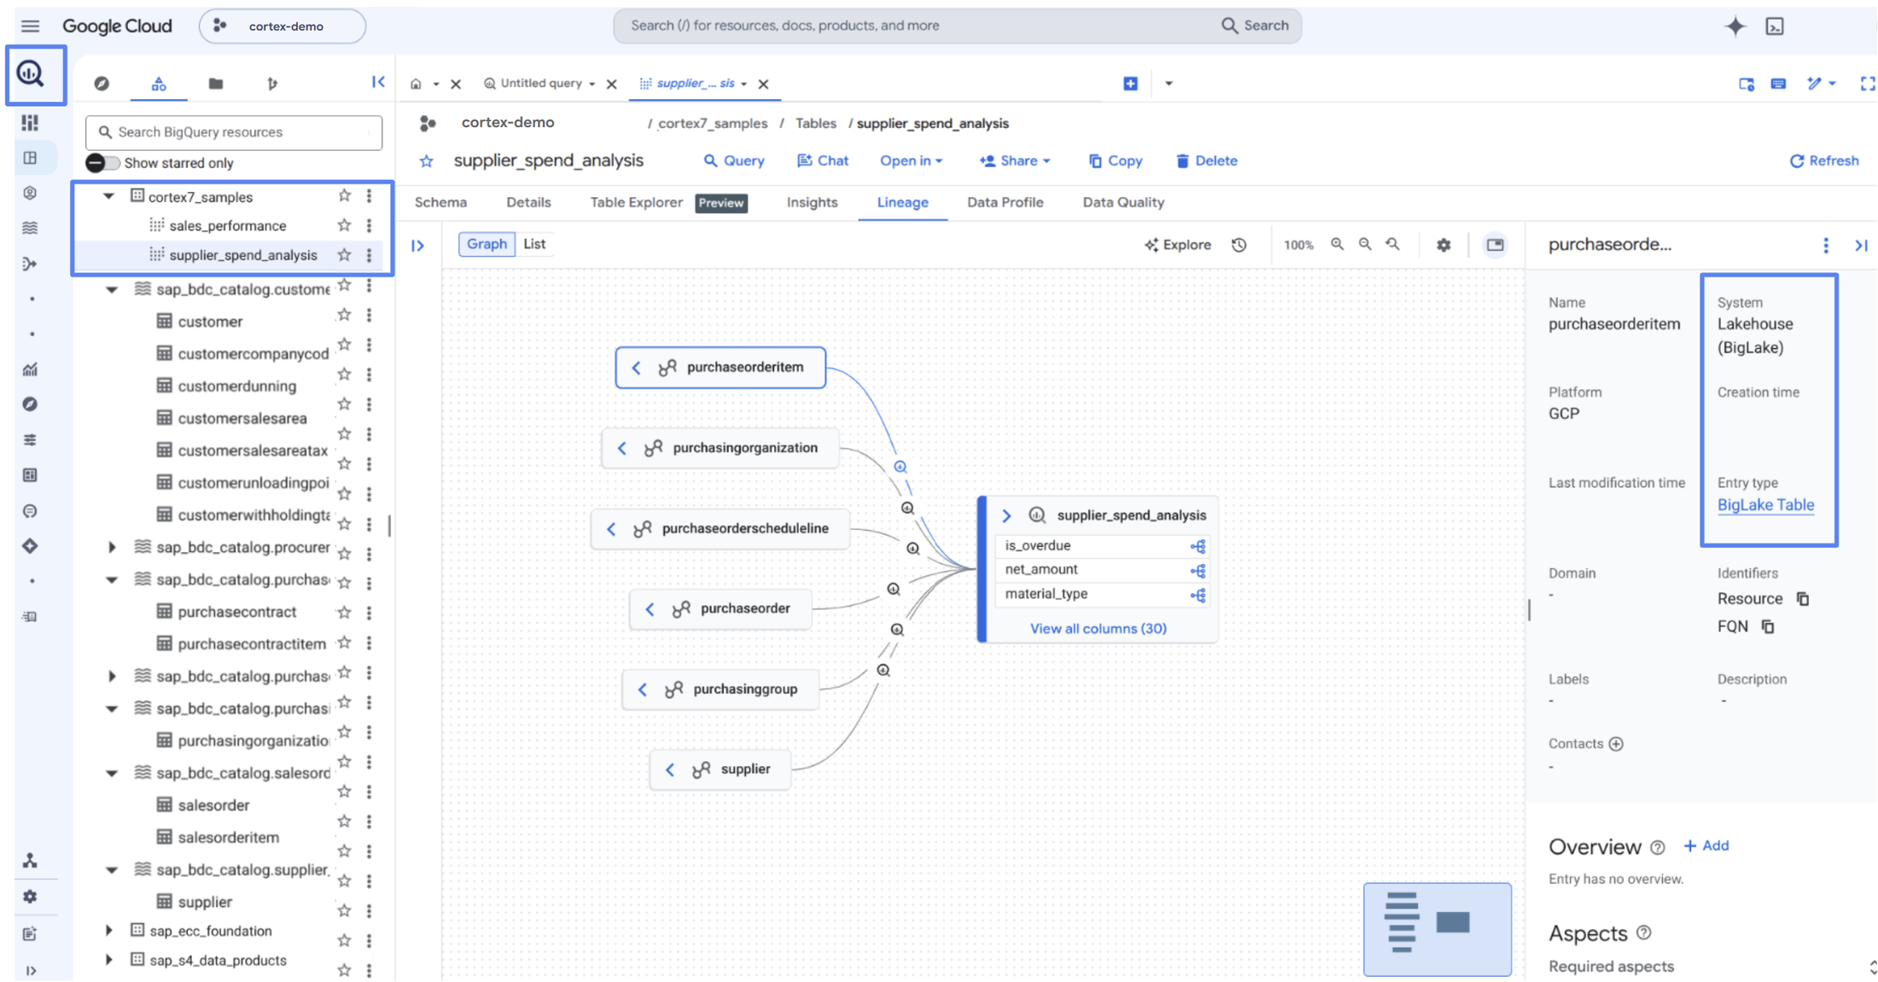Focus the top Google Cloud search bar
The image size is (1878, 982).
coord(956,26)
